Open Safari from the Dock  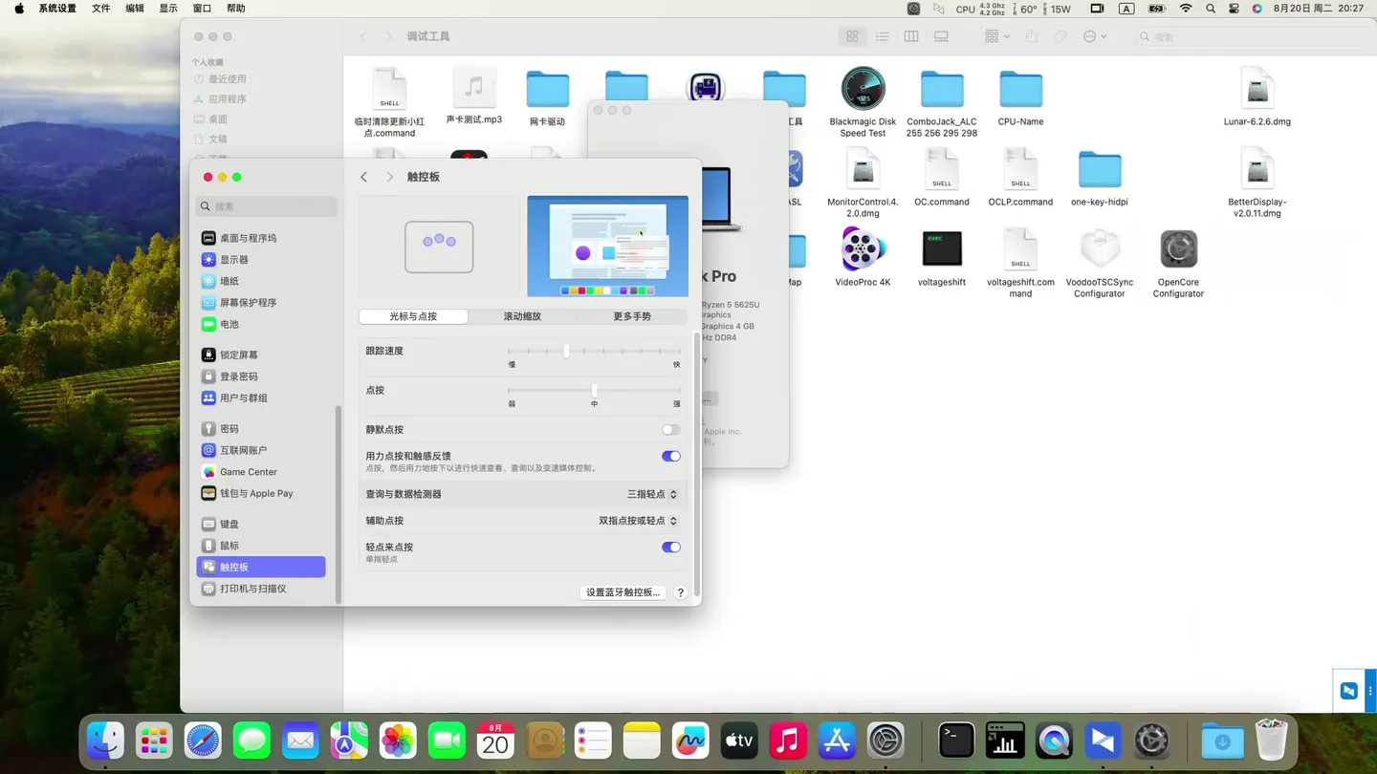pyautogui.click(x=203, y=741)
